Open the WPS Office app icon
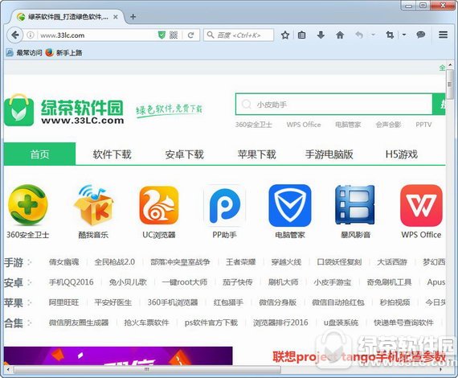 (x=421, y=205)
